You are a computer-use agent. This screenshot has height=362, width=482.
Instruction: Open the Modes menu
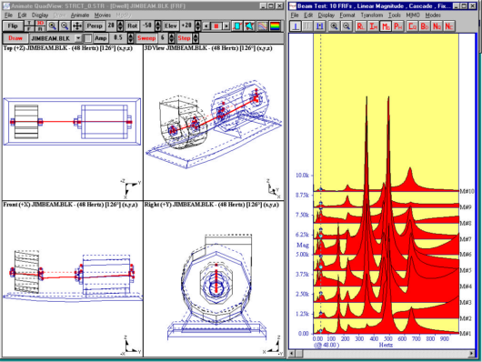[x=433, y=15]
